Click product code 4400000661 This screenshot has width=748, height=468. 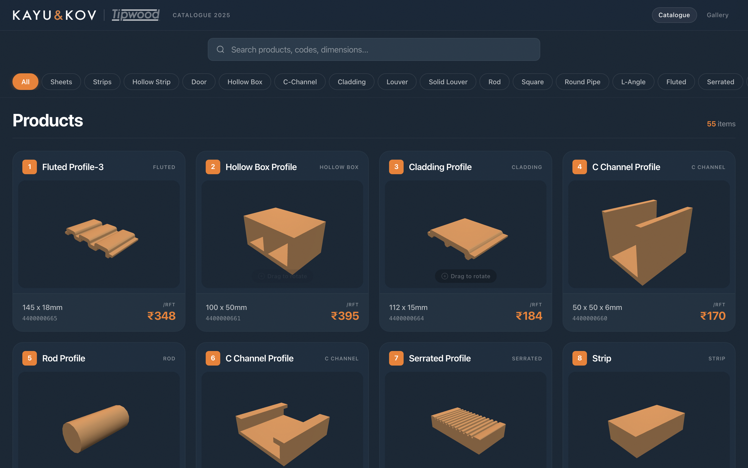[223, 318]
